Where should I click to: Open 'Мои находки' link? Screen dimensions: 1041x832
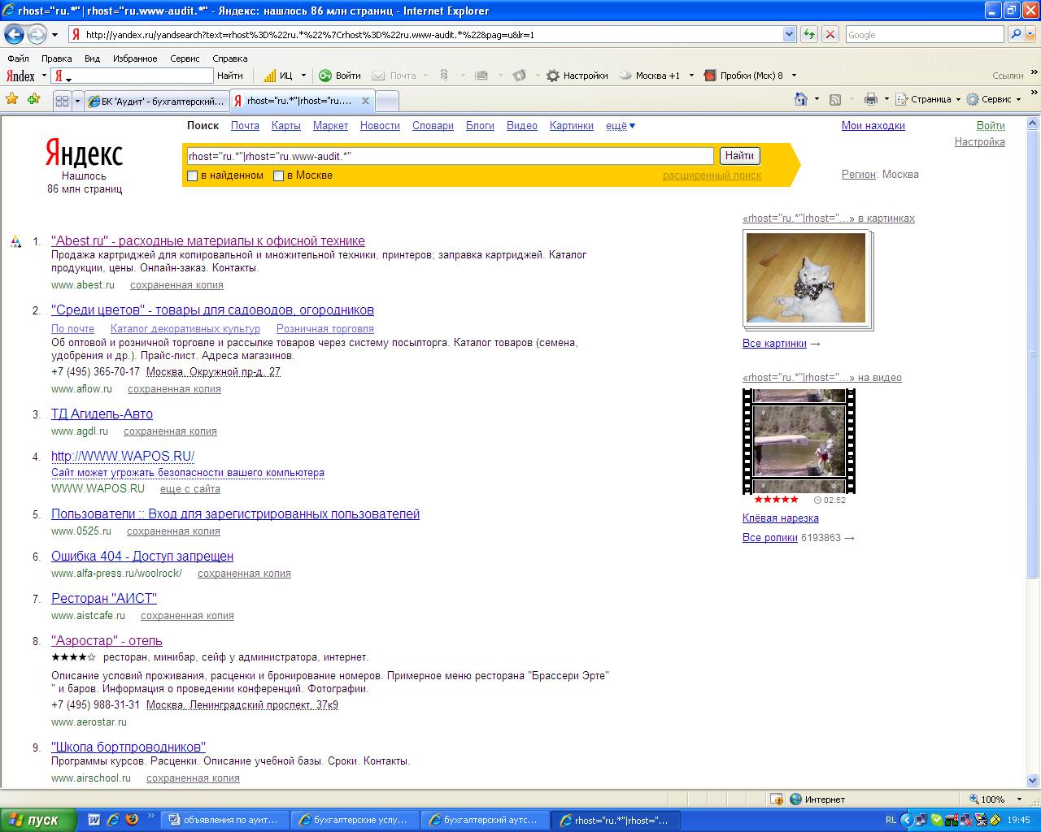pyautogui.click(x=873, y=126)
